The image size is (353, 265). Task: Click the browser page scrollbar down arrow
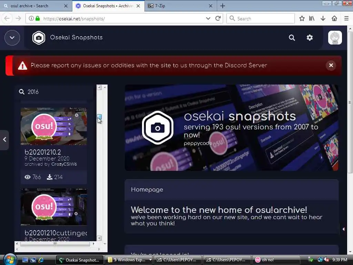coord(350,252)
